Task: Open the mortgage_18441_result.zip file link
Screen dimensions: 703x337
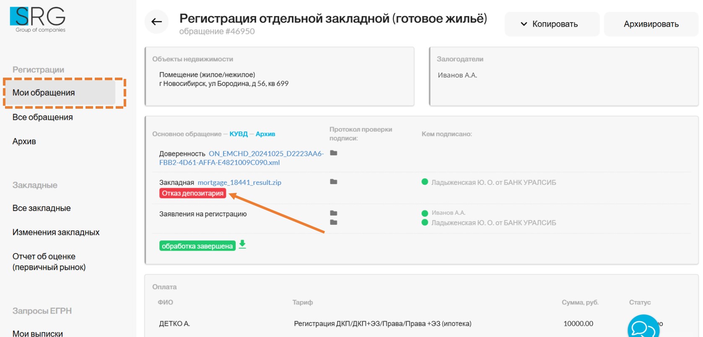Action: 239,183
